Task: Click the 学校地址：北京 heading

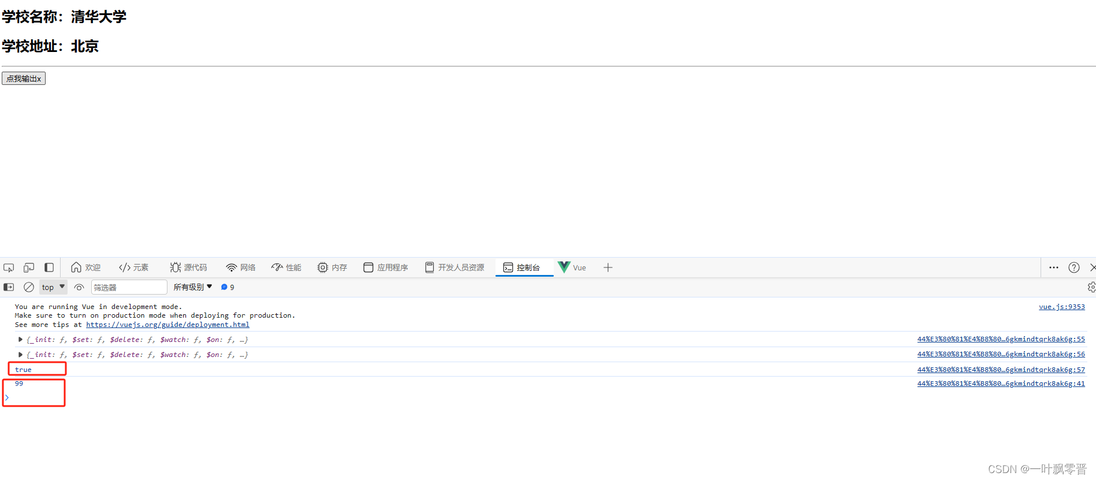Action: (50, 46)
